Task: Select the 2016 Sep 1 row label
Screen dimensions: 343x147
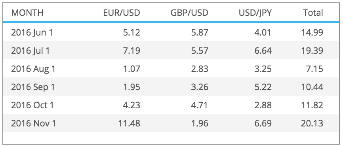Action: click(33, 87)
